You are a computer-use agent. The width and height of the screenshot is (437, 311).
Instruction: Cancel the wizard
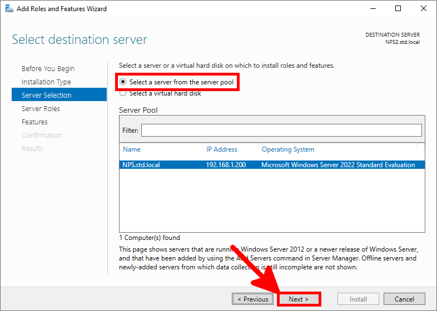tap(404, 299)
